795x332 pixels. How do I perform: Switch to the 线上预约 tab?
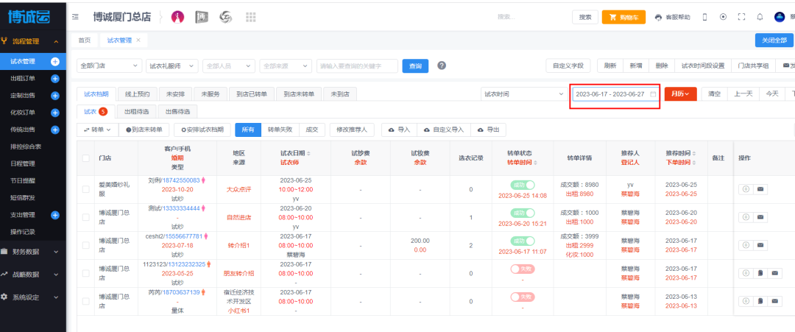point(138,93)
